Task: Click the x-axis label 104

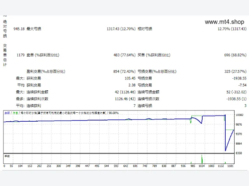Action: pos(20,166)
